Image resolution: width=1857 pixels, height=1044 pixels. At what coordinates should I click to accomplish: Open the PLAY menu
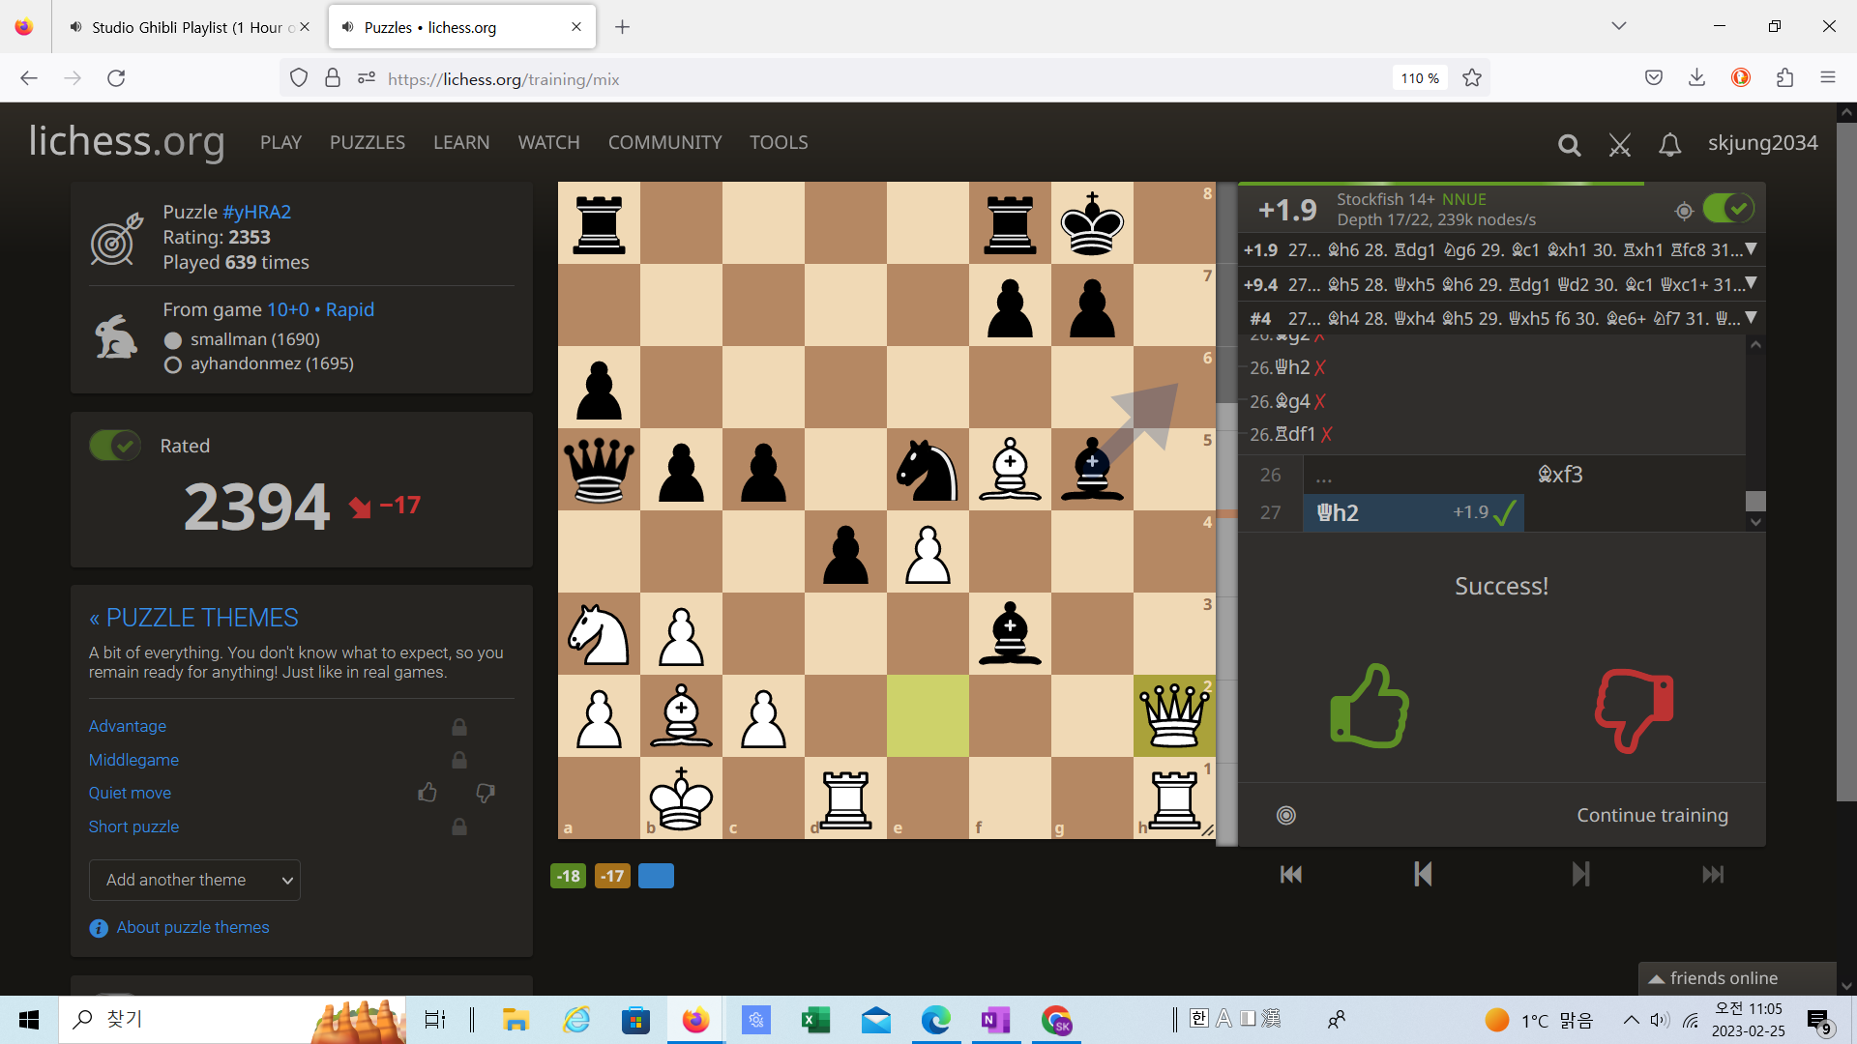[x=280, y=142]
